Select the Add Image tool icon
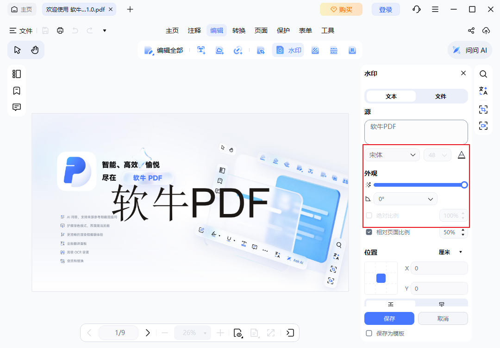Image resolution: width=500 pixels, height=348 pixels. coord(219,50)
